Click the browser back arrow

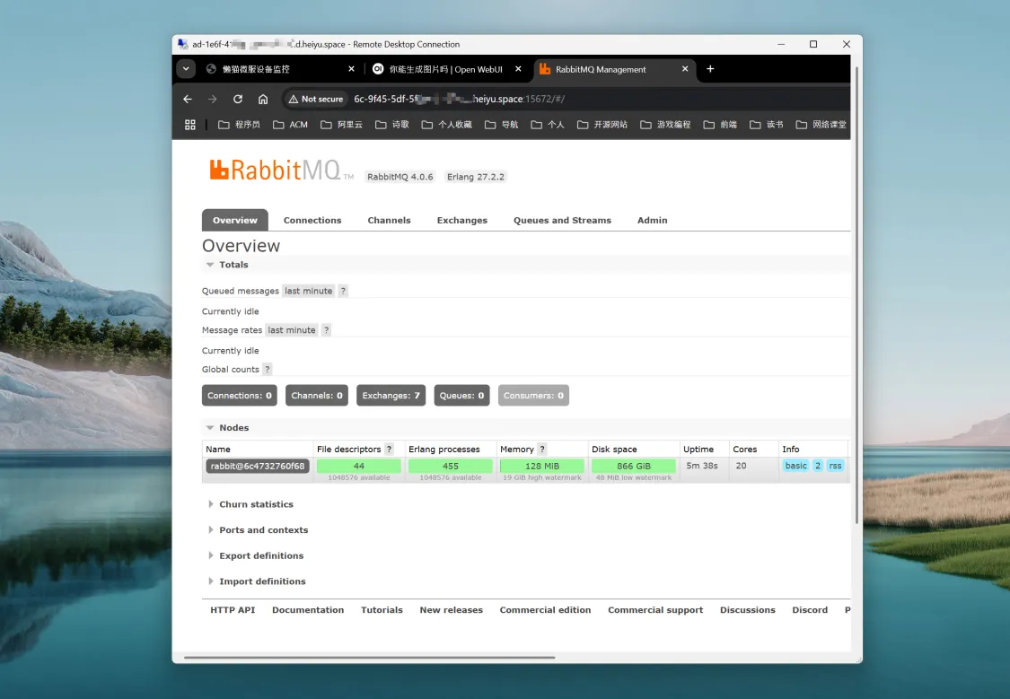click(x=188, y=99)
